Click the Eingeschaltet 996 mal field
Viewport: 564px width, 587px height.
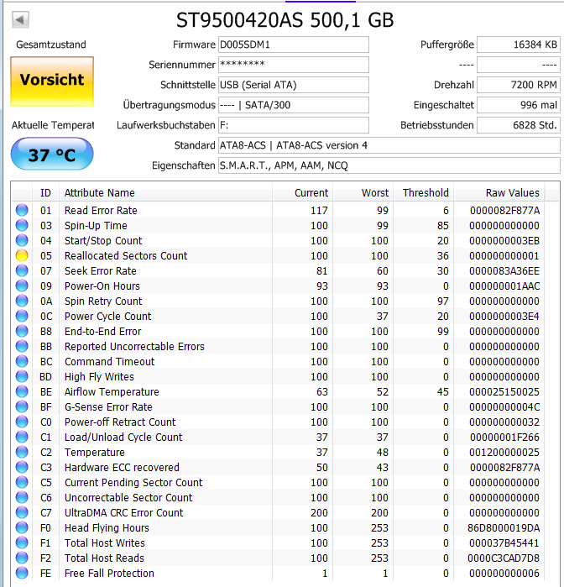519,105
